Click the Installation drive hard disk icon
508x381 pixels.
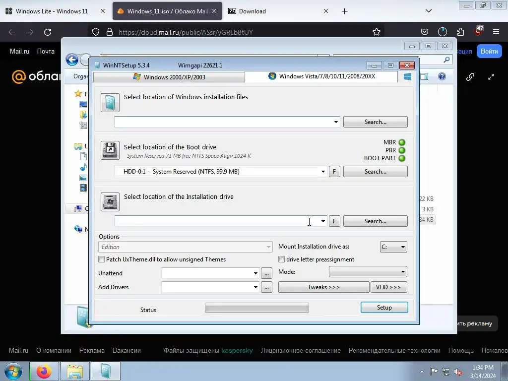tap(110, 201)
